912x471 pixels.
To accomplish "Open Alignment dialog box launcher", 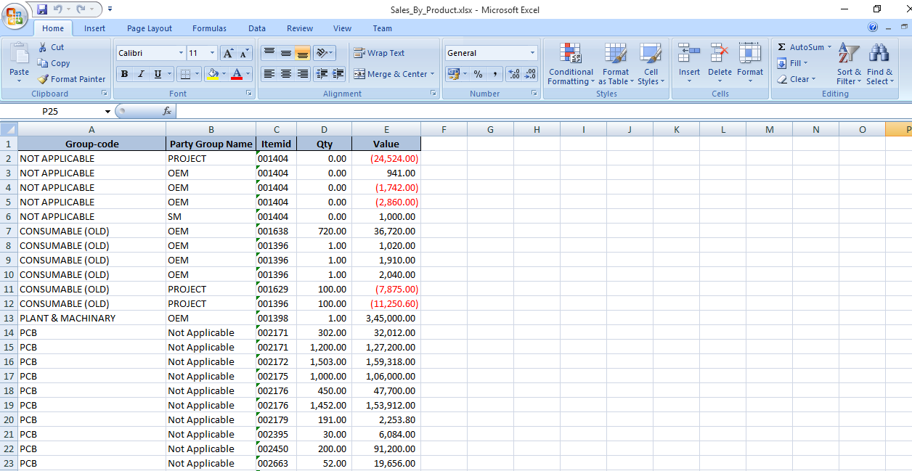I will pyautogui.click(x=434, y=94).
